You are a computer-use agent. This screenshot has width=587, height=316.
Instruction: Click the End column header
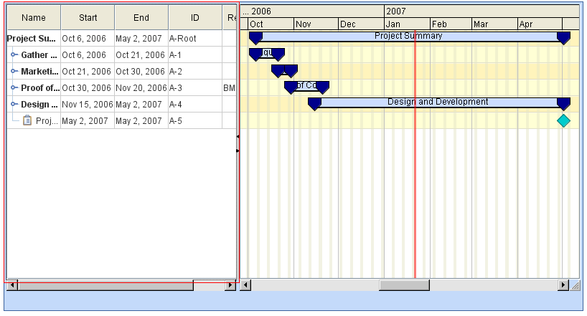(141, 17)
